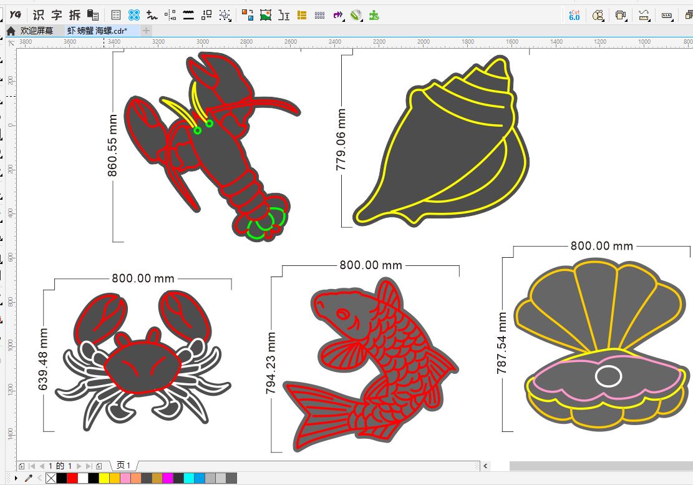
Task: Click the landscape picture frame icon
Action: [x=266, y=15]
